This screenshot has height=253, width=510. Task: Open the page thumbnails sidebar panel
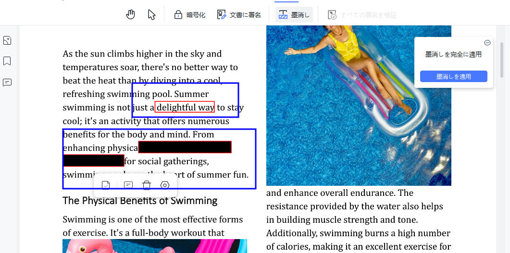(x=7, y=40)
